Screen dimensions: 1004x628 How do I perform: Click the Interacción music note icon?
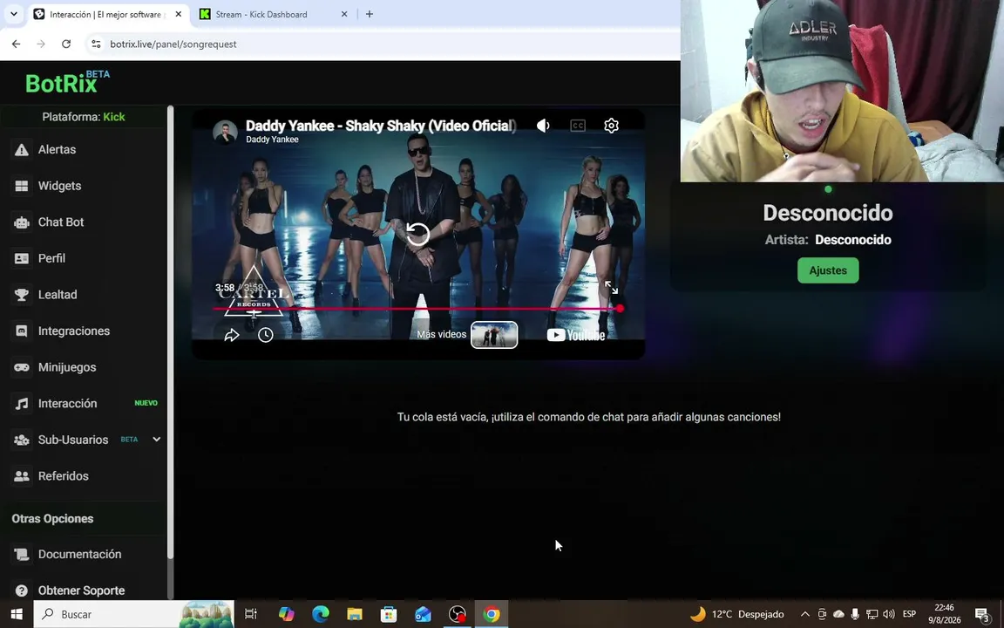[x=22, y=404]
